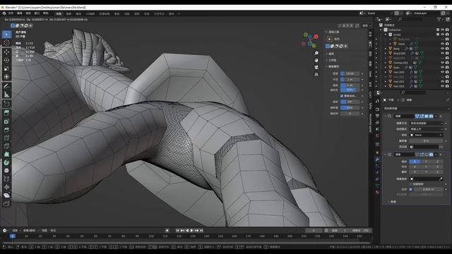
Task: Remove the Shrinkwrap modifier with its X
Action: [x=441, y=116]
